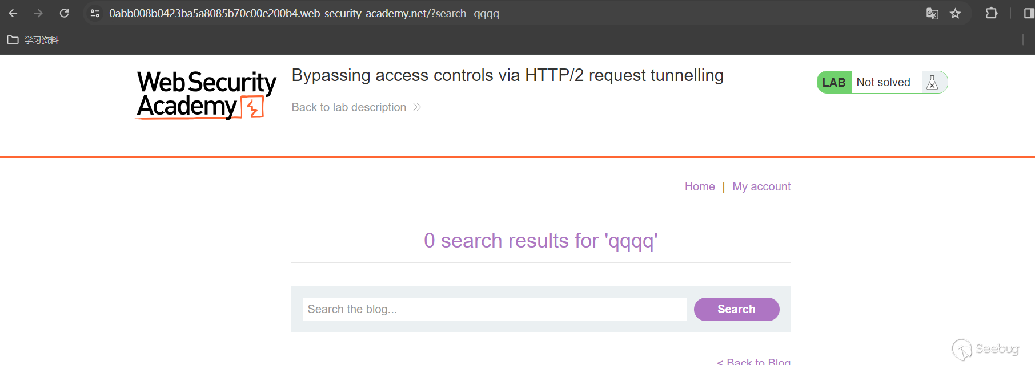The height and width of the screenshot is (365, 1035).
Task: Toggle the browser side panel
Action: (x=1028, y=13)
